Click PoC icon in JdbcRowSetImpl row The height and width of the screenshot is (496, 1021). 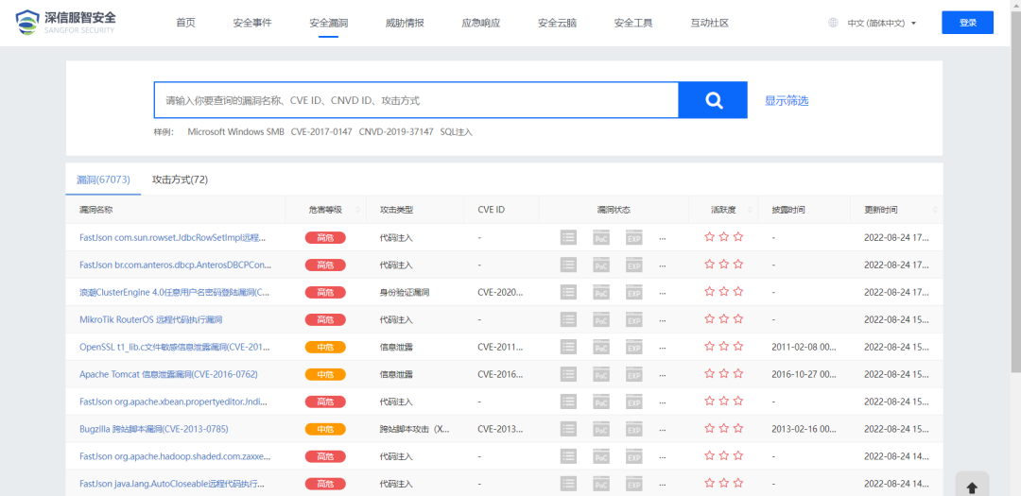[601, 237]
